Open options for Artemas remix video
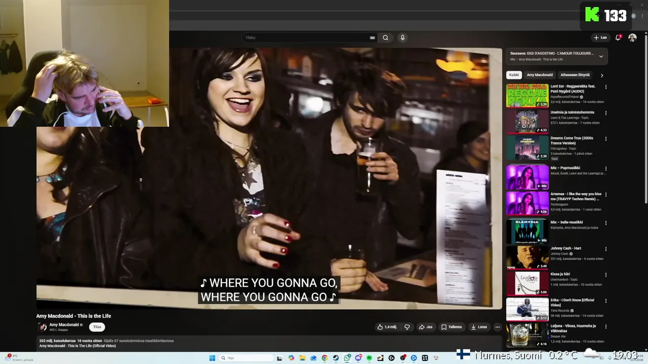 tap(605, 195)
